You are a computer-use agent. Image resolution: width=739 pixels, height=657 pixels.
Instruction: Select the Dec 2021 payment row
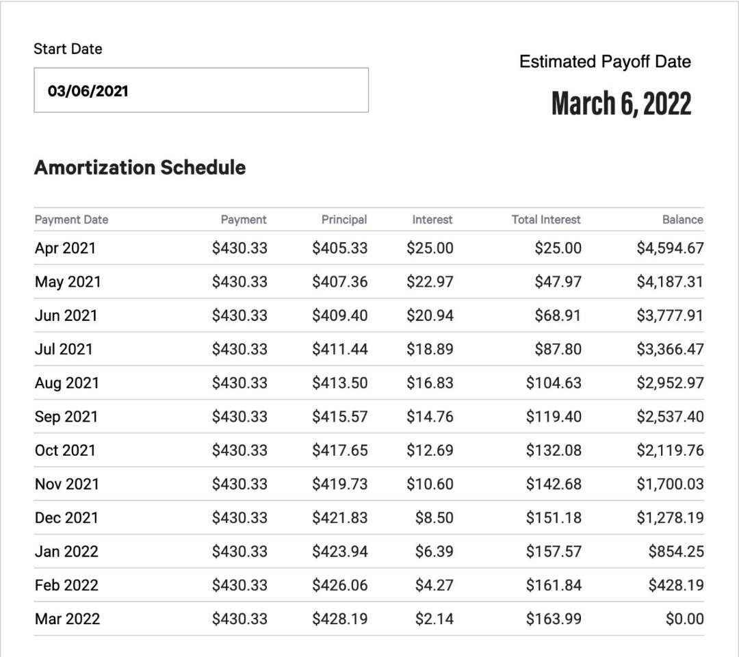(66, 517)
